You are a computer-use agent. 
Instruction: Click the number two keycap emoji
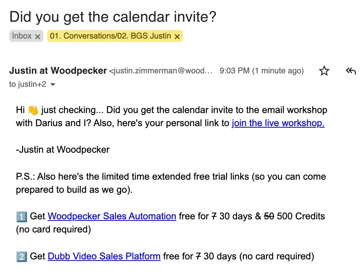click(21, 256)
